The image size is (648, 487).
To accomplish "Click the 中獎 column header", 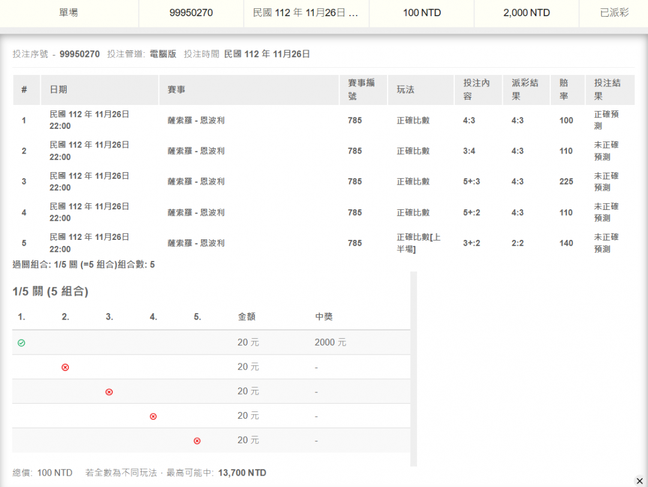I will pos(323,317).
